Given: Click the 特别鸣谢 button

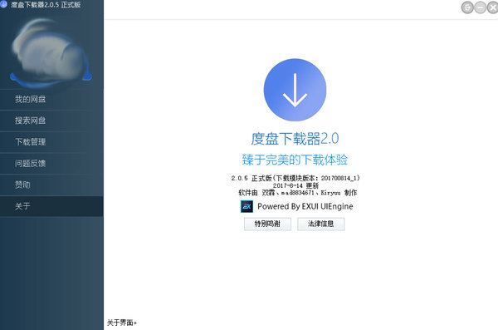Looking at the screenshot, I should [x=267, y=224].
